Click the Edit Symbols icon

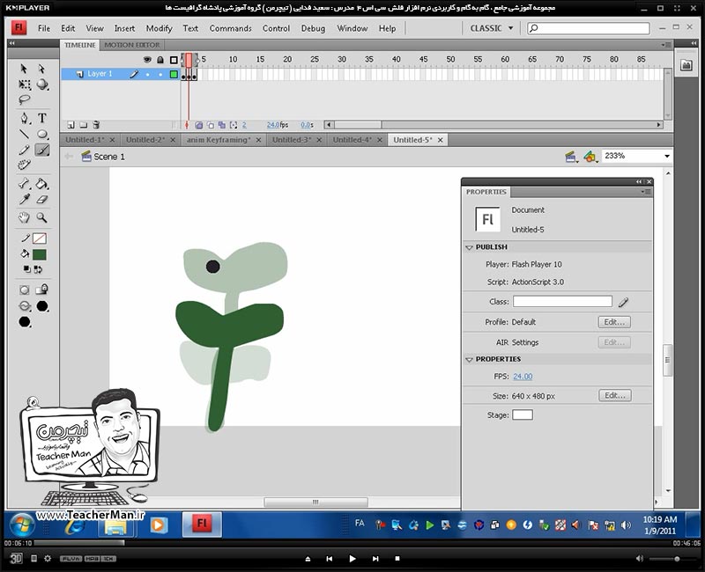coord(590,157)
